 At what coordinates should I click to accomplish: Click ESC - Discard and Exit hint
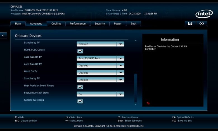(26, 121)
